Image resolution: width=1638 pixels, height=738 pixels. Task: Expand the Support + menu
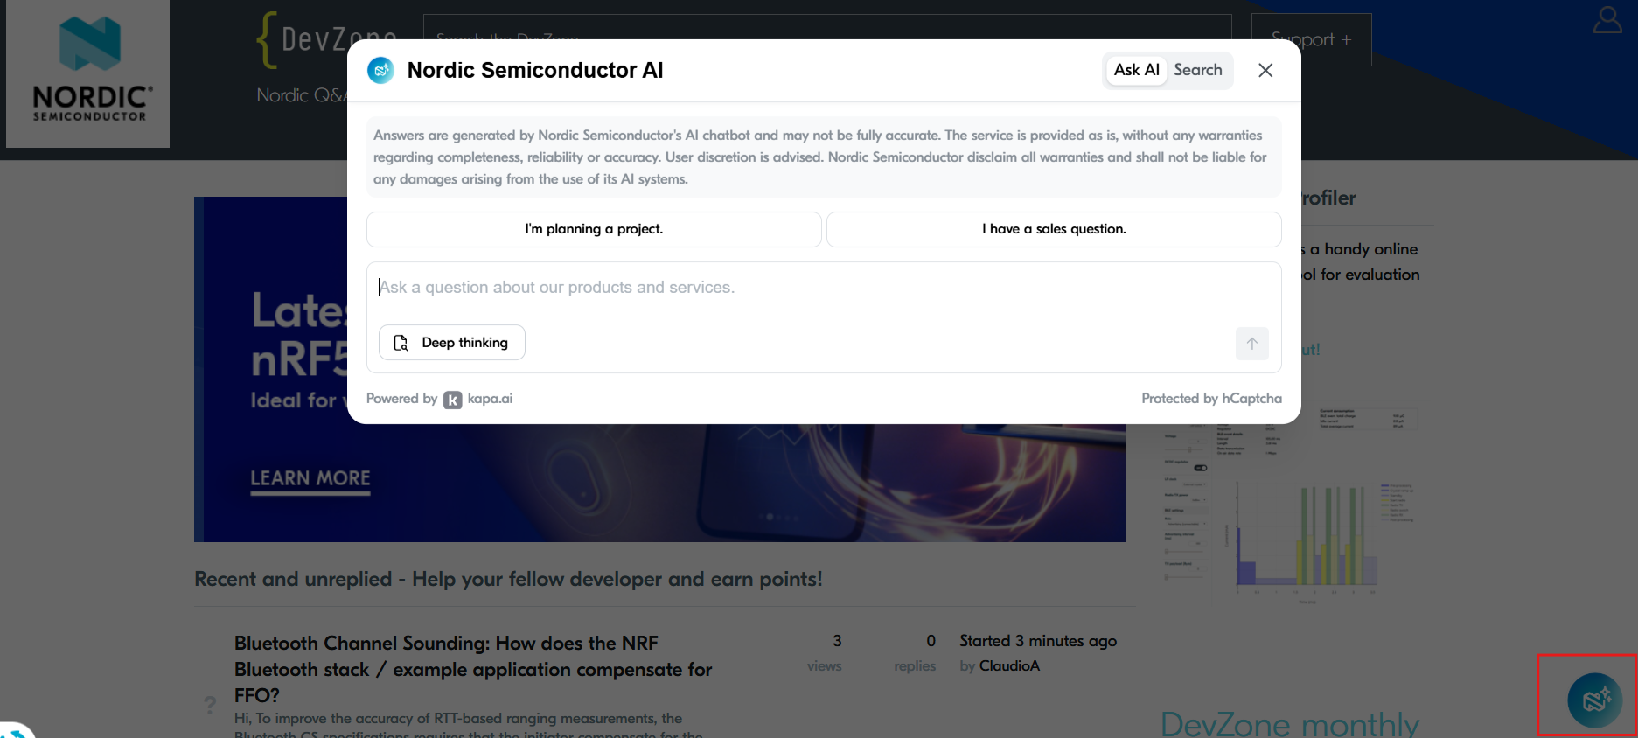pyautogui.click(x=1311, y=39)
